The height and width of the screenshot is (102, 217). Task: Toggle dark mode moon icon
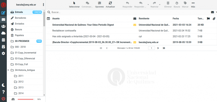(3, 85)
